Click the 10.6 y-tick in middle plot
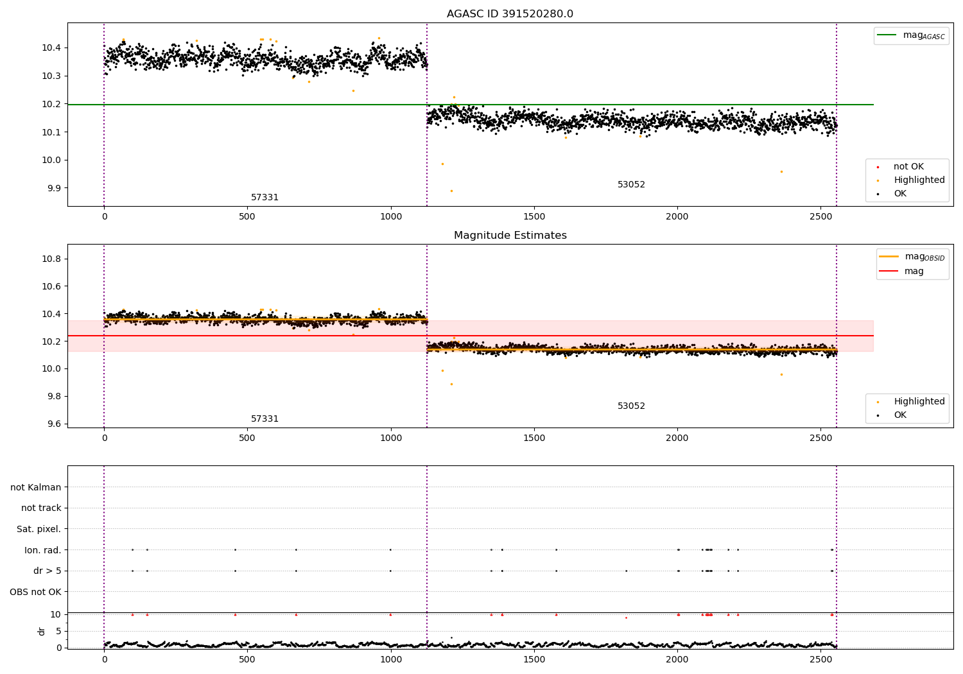 51,287
